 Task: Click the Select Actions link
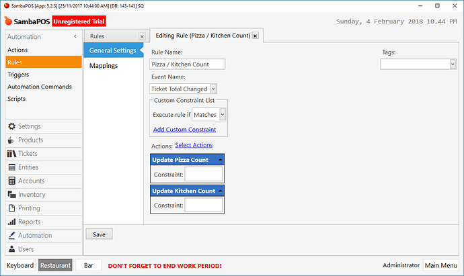pos(194,145)
